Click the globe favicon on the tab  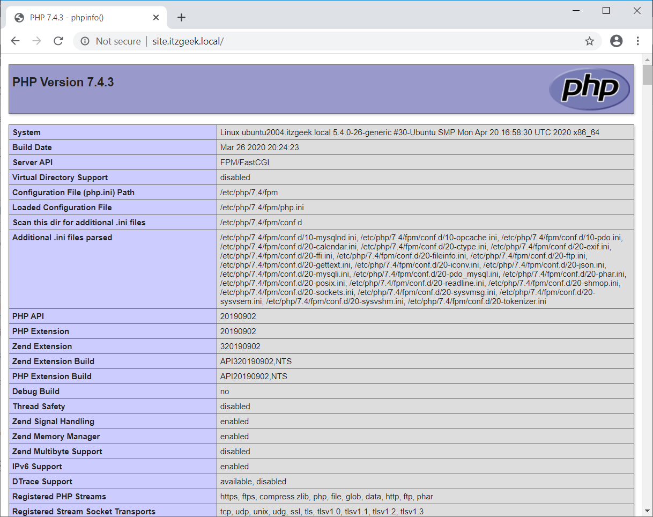pos(19,18)
